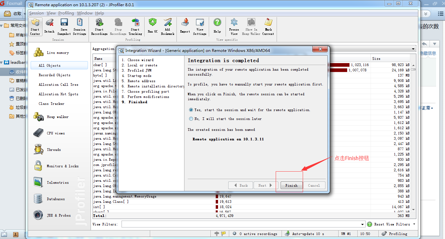Click Cancel in the Integration Wizard
Viewport: 445px width, 239px height.
coord(314,185)
